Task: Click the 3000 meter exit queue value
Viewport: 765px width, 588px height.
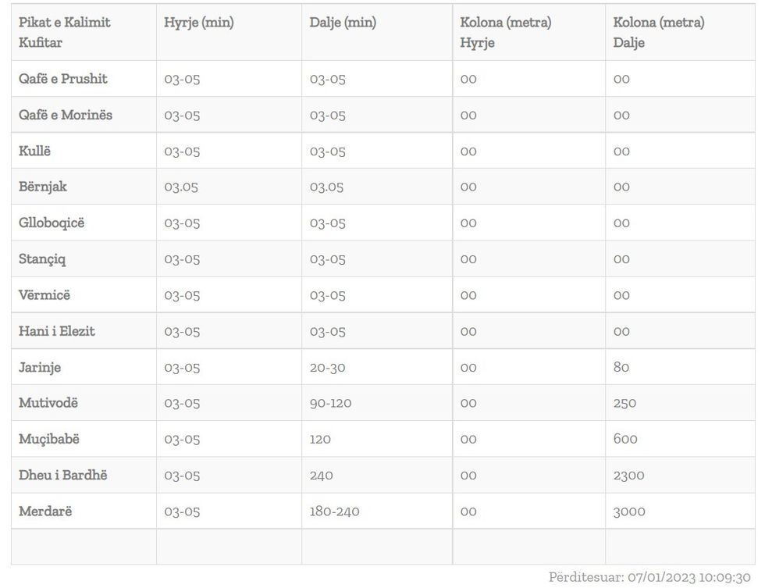Action: click(629, 511)
